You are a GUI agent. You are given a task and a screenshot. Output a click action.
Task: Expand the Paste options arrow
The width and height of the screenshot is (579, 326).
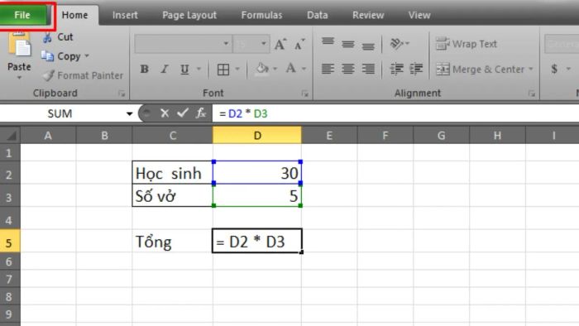click(x=19, y=78)
